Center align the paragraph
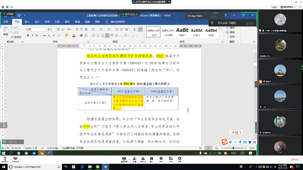This screenshot has width=303, height=170. 97,35
